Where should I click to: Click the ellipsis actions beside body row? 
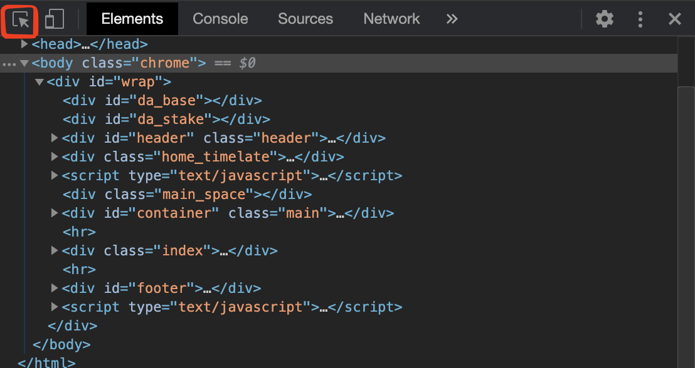(x=9, y=64)
